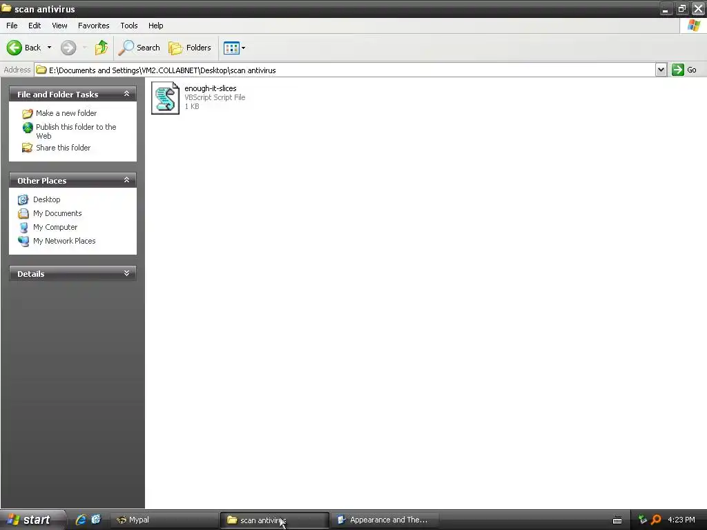The height and width of the screenshot is (530, 707).
Task: Close the scan antivirus window
Action: tap(698, 8)
